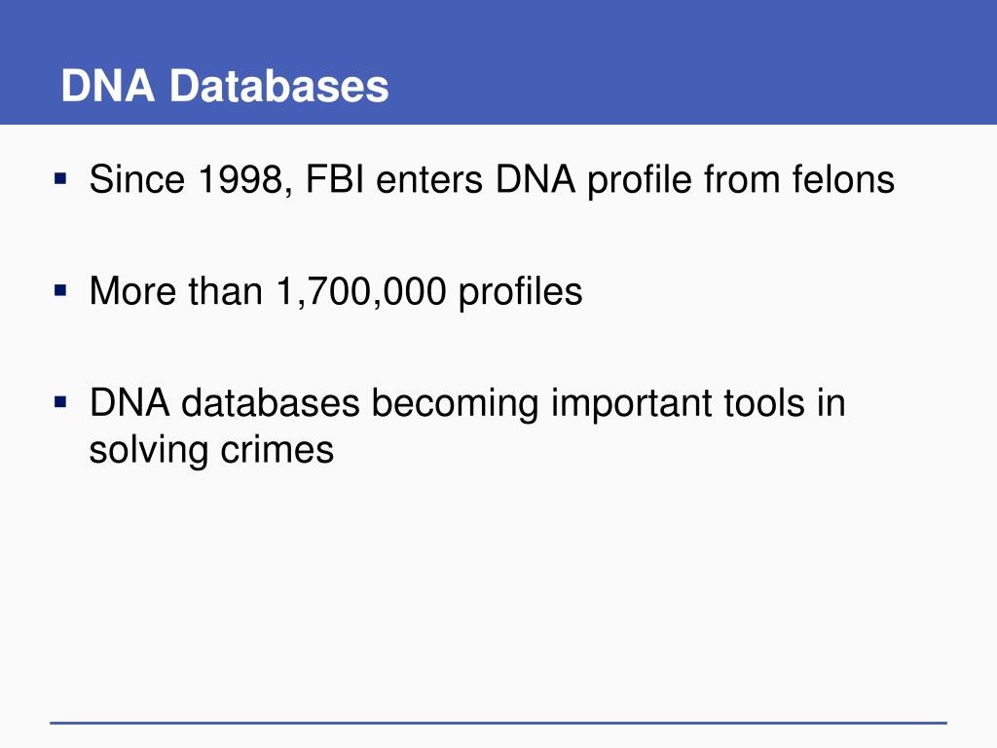The width and height of the screenshot is (997, 748).
Task: Select the third square bullet marker
Action: point(60,402)
